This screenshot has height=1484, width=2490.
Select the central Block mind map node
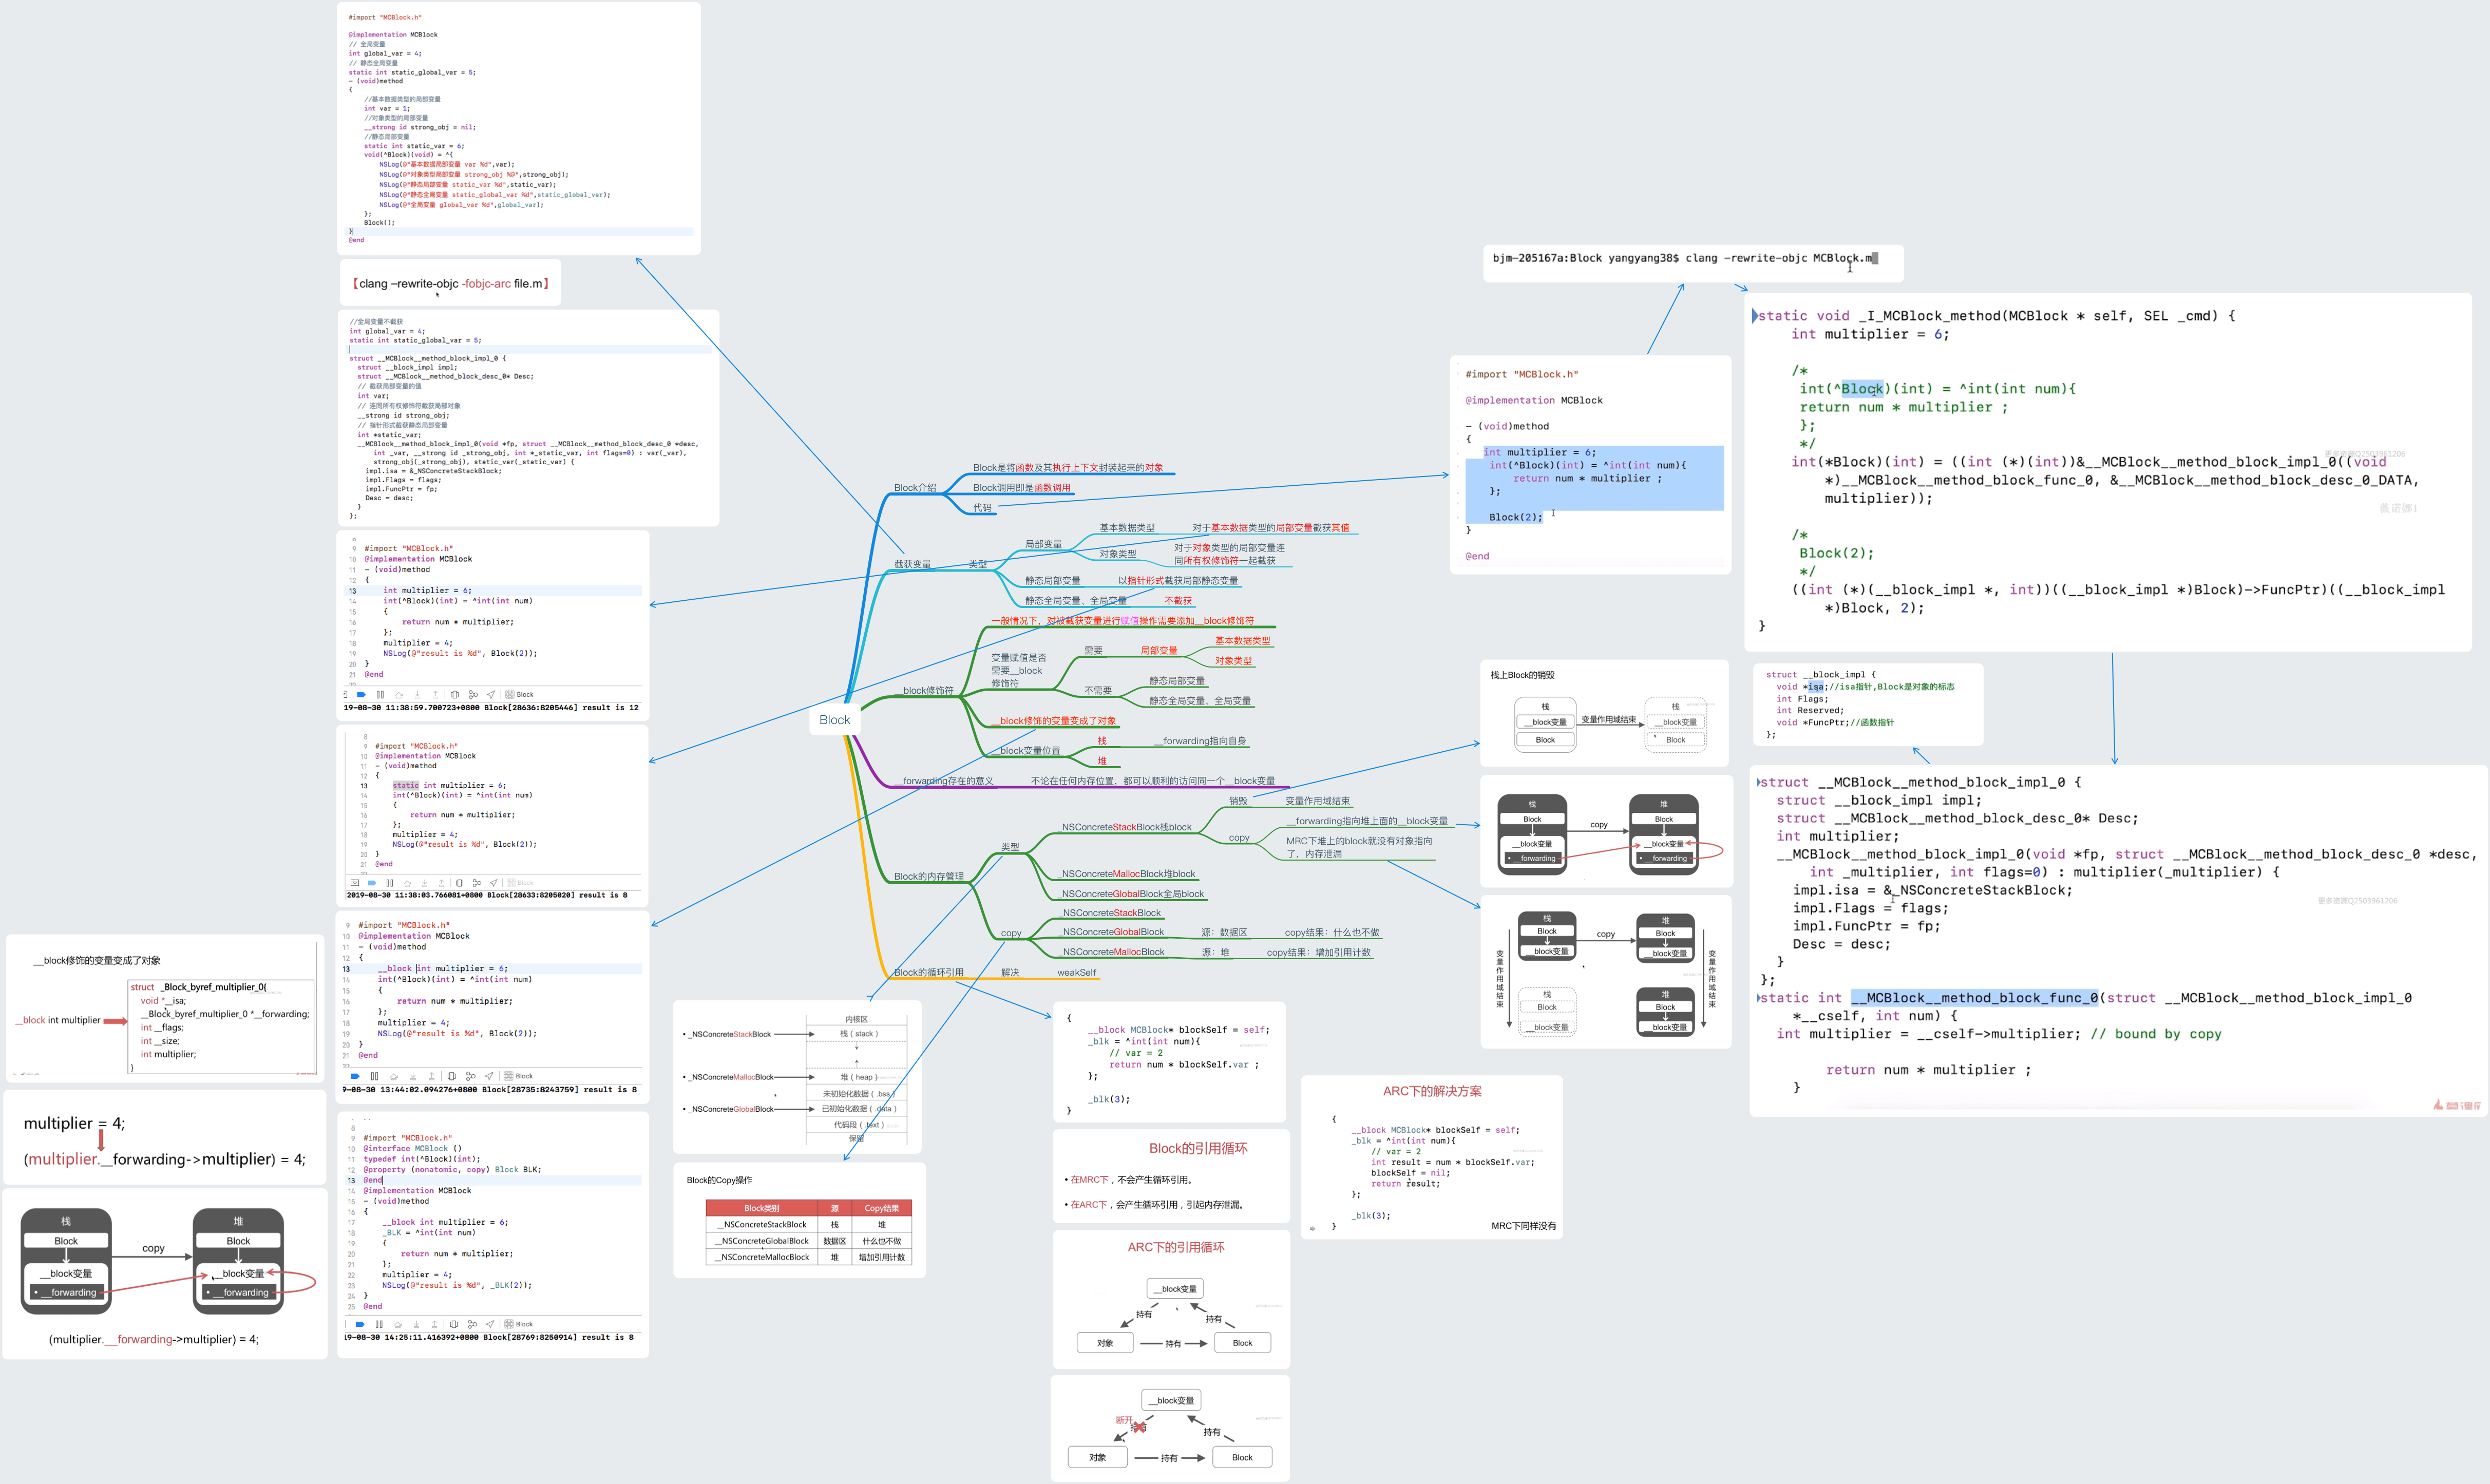coord(834,720)
